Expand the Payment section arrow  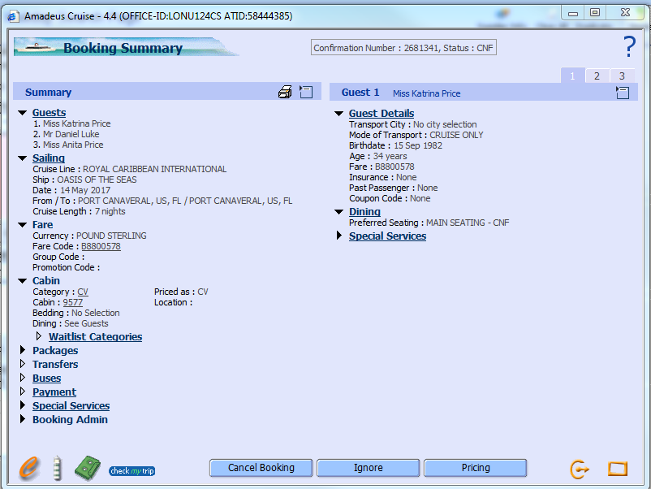click(x=23, y=392)
